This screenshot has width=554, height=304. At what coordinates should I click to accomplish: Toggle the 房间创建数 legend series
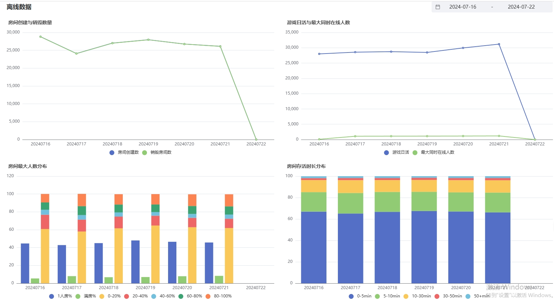click(x=124, y=152)
